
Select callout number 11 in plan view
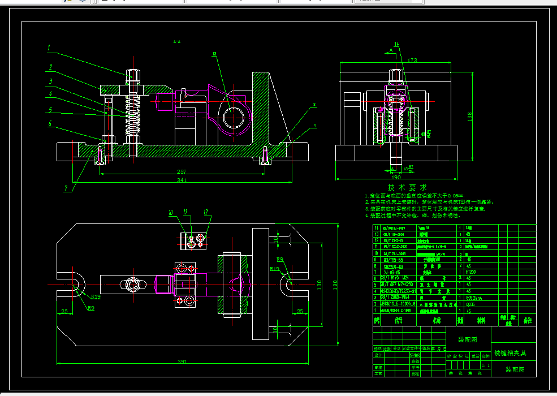tap(185, 212)
